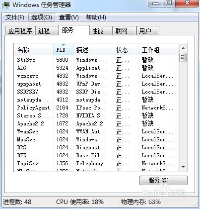
Task: Click PID value 5800
Action: (x=62, y=60)
